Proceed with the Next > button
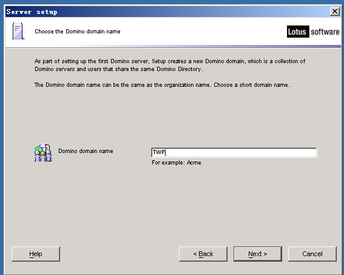The height and width of the screenshot is (275, 344). click(258, 254)
